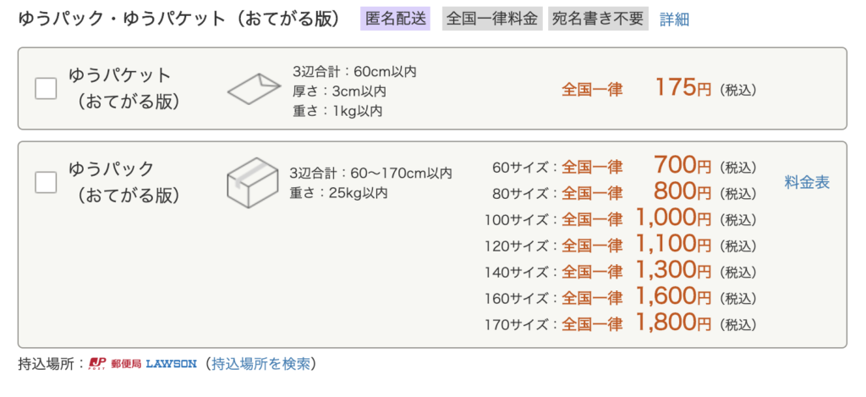This screenshot has width=866, height=397.
Task: Check the ゆうパック（おてがる版） checkbox
Action: [x=46, y=183]
